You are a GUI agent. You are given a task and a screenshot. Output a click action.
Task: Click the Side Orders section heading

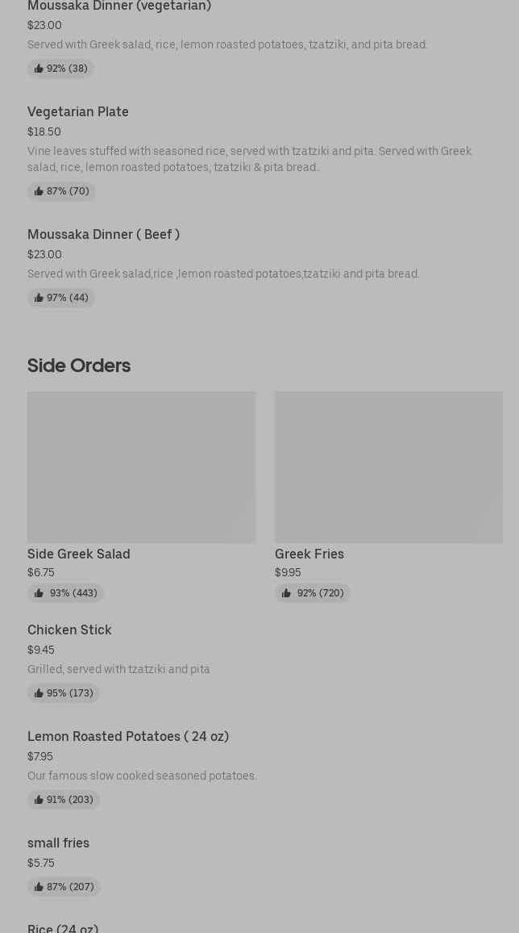[79, 366]
